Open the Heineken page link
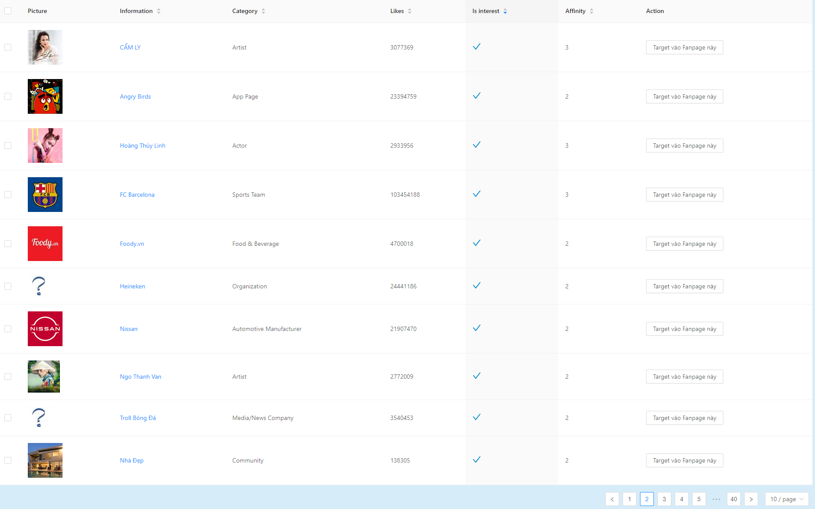 click(x=132, y=286)
